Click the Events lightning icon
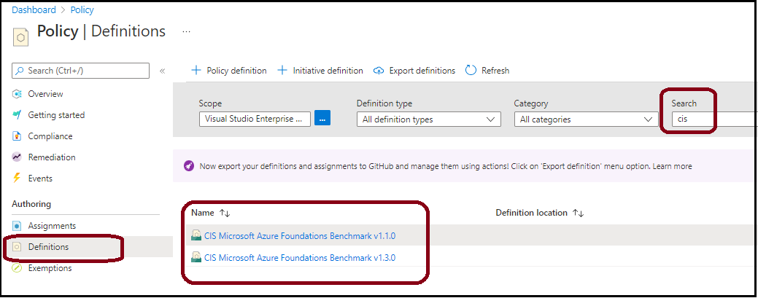 (x=17, y=179)
